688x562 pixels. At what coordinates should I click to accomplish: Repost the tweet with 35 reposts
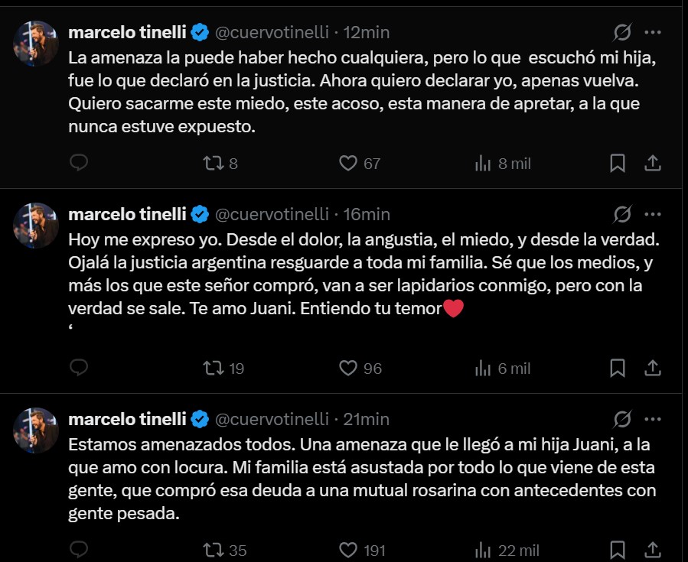tap(212, 550)
